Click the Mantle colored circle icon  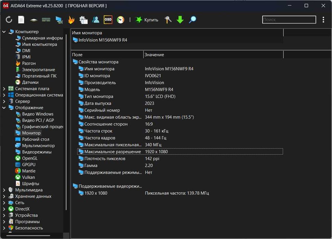[18, 171]
